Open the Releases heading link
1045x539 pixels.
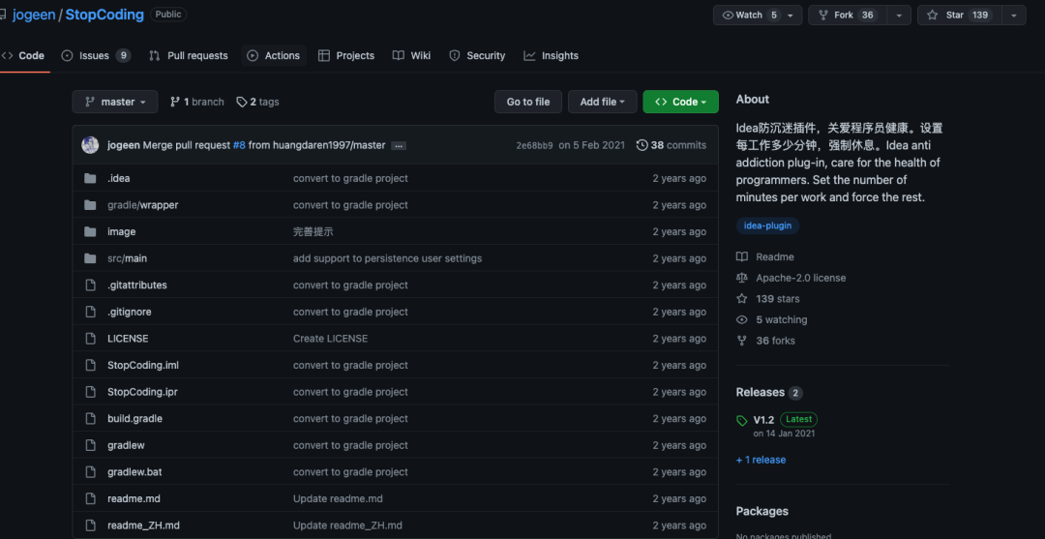760,393
